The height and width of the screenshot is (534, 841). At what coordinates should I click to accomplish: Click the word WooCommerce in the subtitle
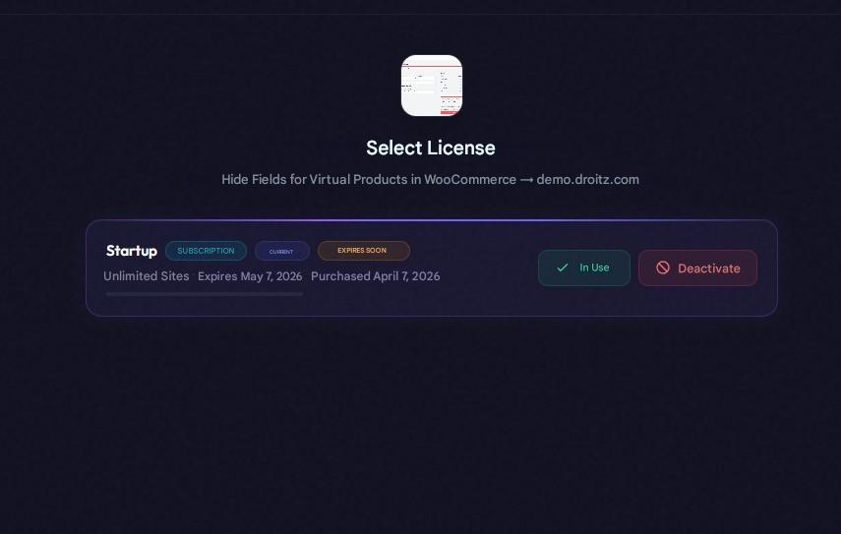point(470,180)
